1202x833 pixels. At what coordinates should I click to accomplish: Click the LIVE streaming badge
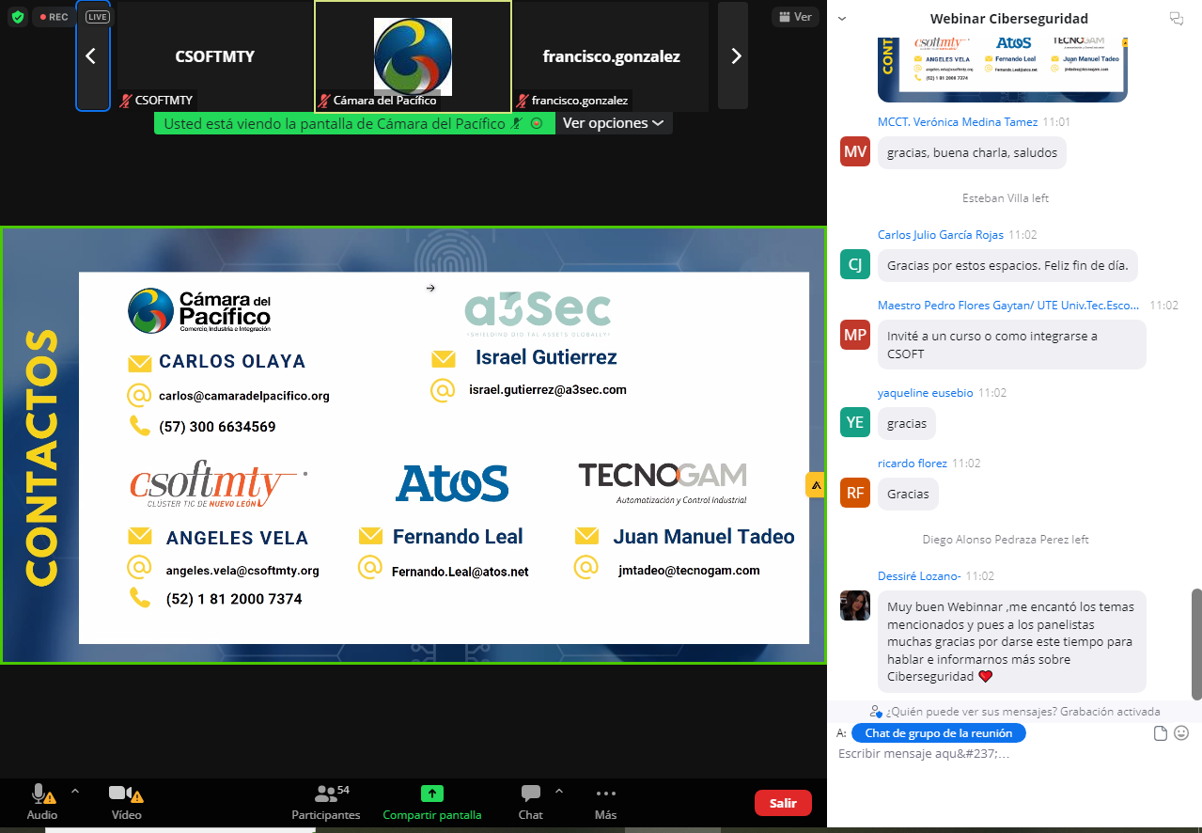pos(97,17)
